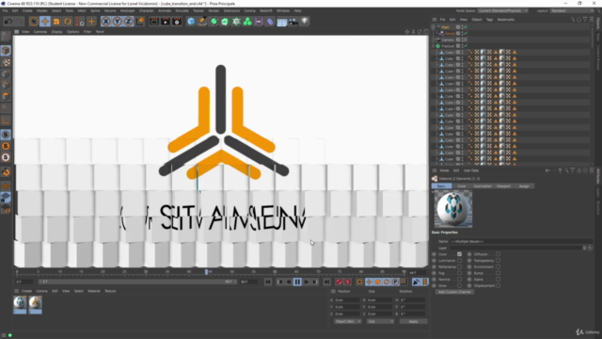602x339 pixels.
Task: Click the Light bulb icon
Action: (x=305, y=22)
